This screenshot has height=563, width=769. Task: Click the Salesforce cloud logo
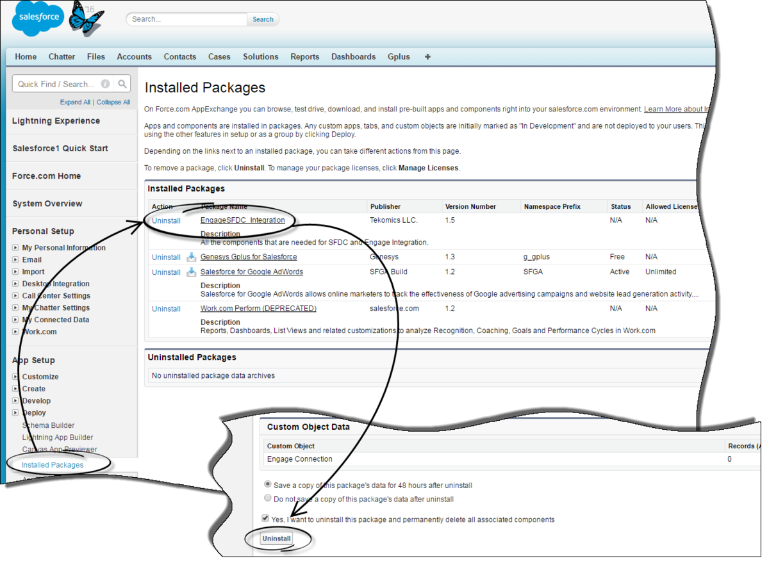37,19
